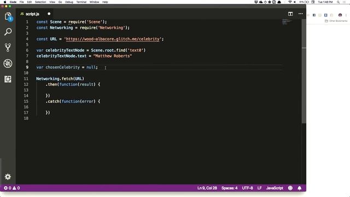
Task: Open the Debug view in activity bar
Action: [x=8, y=63]
